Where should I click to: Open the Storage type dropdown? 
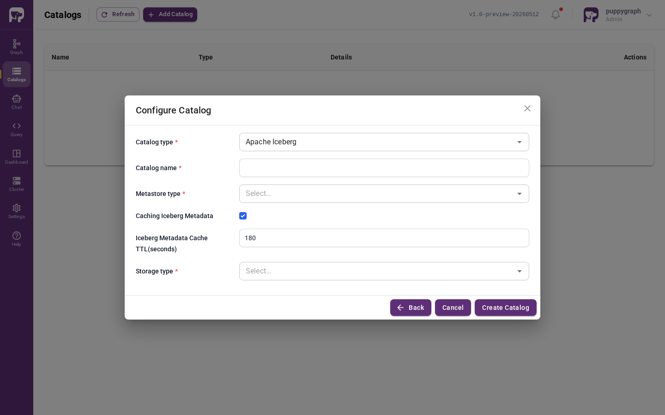(x=384, y=271)
